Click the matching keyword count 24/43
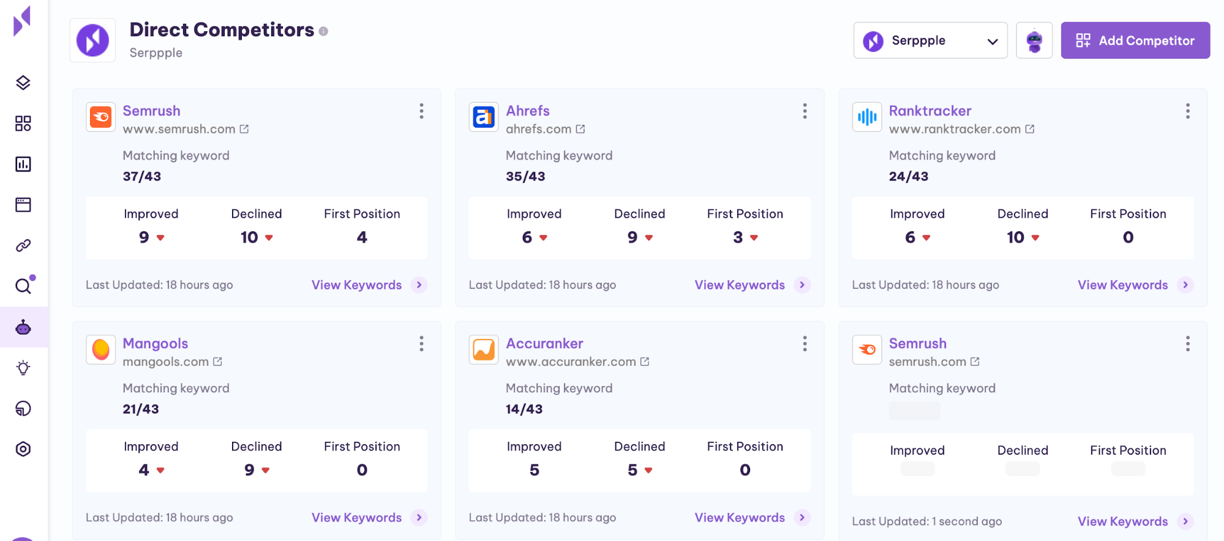This screenshot has width=1224, height=541. point(909,176)
